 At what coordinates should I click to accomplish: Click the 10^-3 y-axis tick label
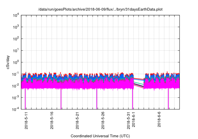pos(16,97)
